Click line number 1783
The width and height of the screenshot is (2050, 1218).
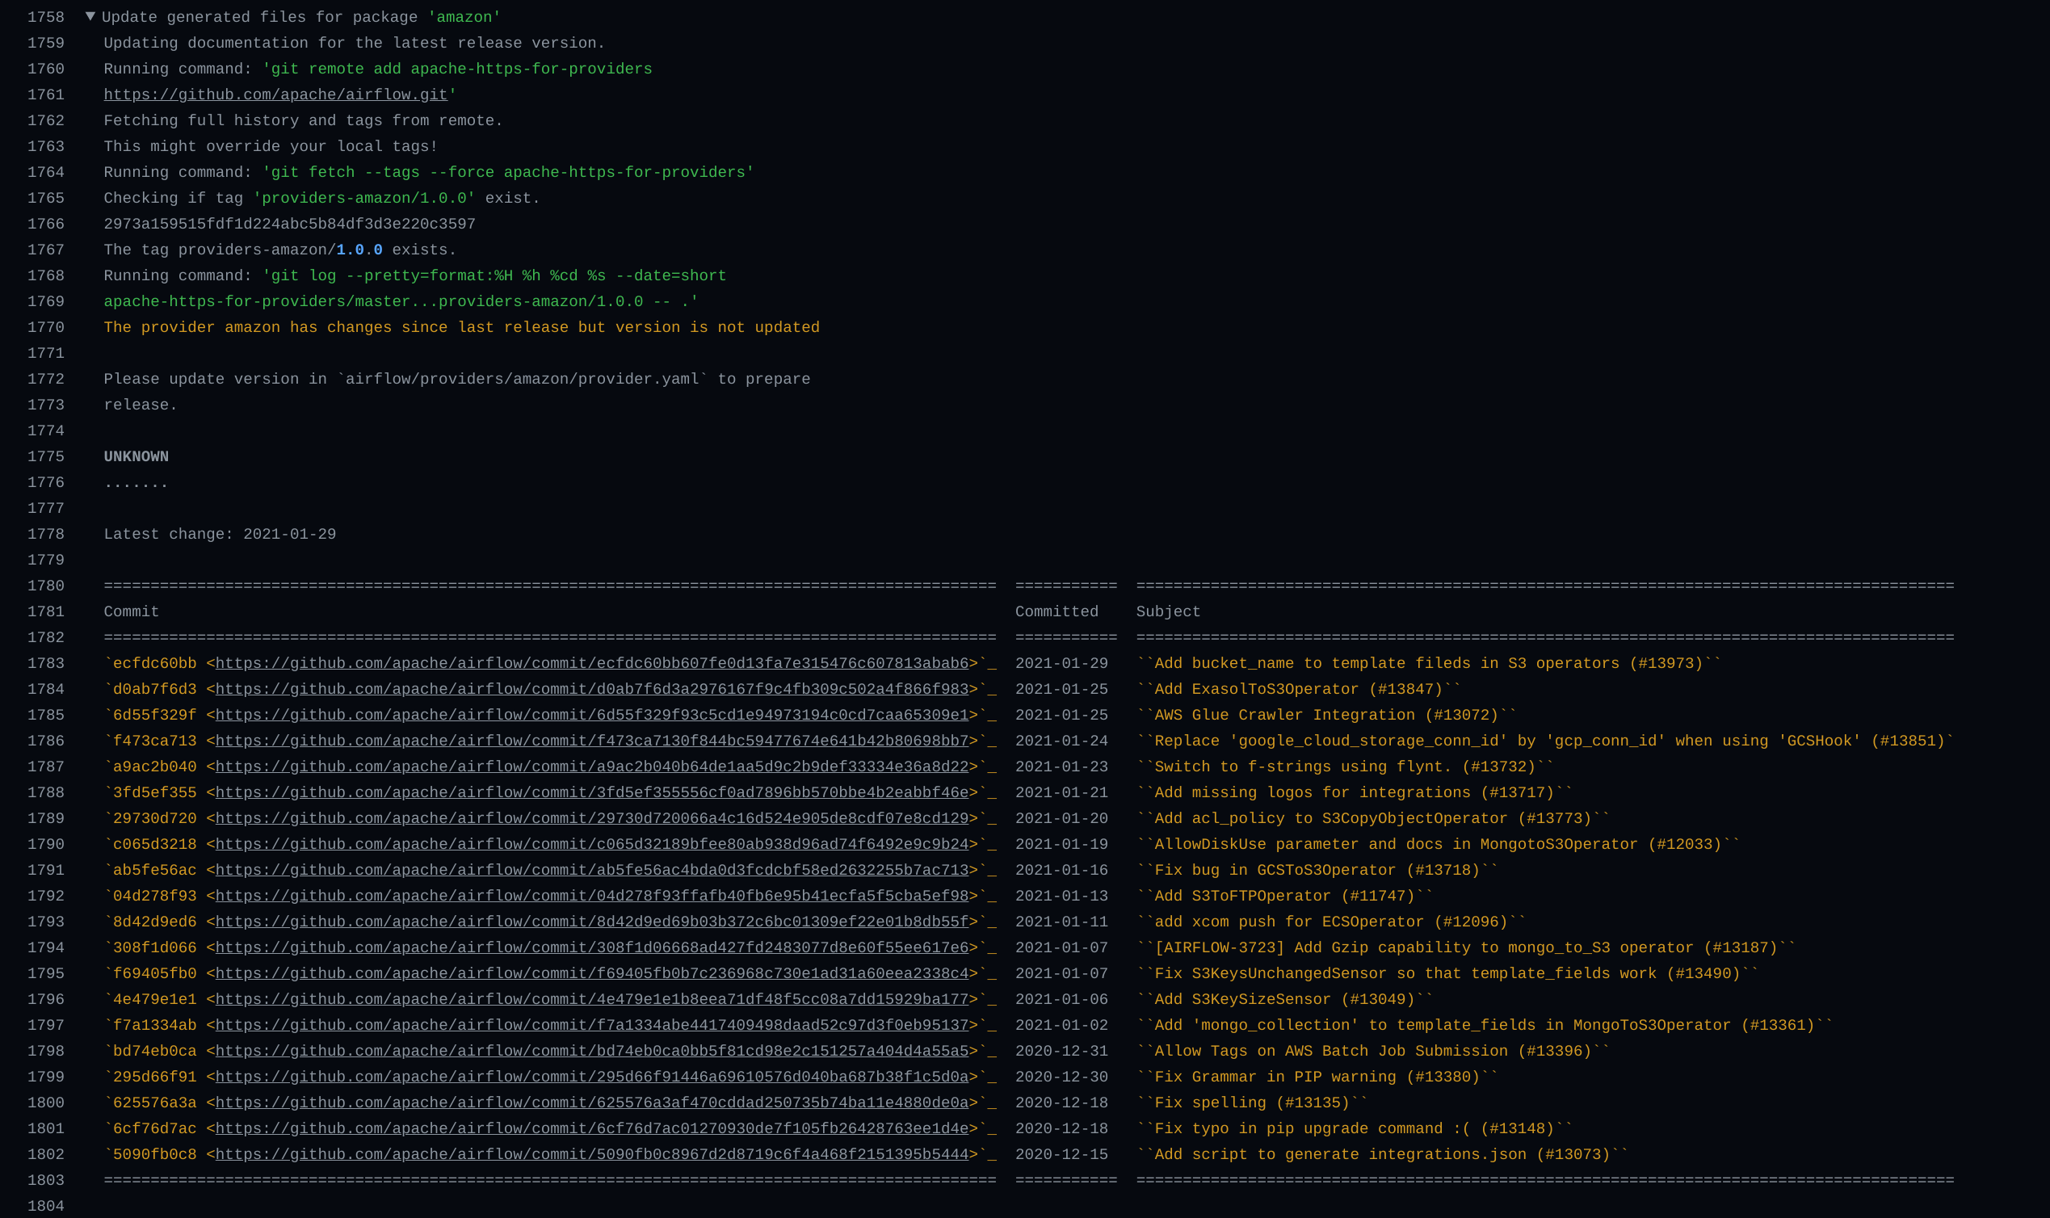coord(45,663)
